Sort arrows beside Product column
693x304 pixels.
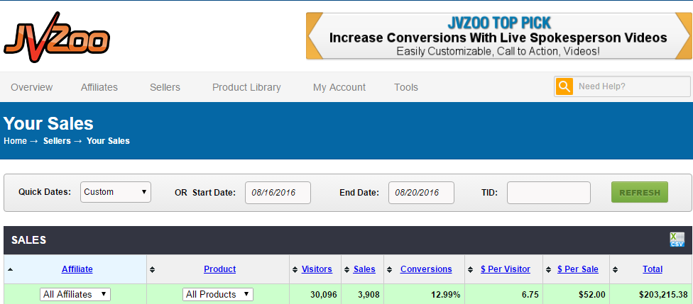[153, 269]
